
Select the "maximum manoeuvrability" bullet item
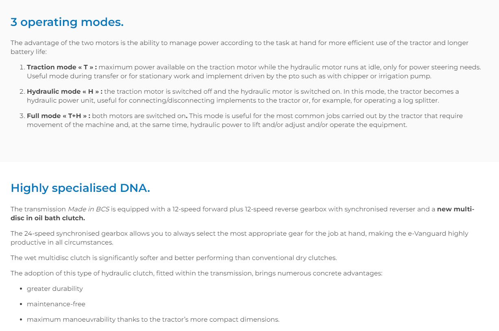pyautogui.click(x=153, y=319)
